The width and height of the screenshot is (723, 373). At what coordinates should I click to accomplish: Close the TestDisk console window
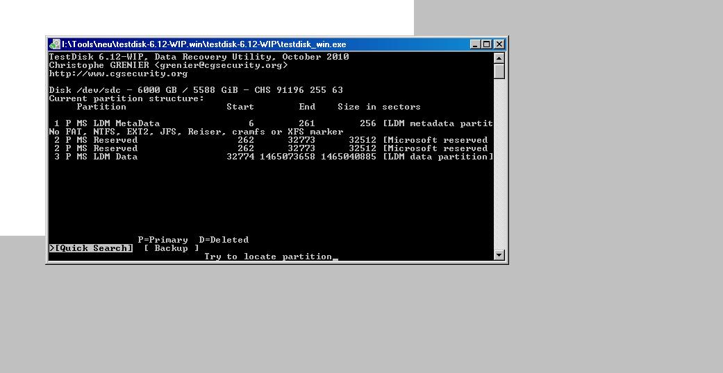[499, 44]
